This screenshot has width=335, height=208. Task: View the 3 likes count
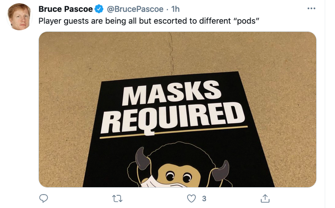pyautogui.click(x=204, y=199)
